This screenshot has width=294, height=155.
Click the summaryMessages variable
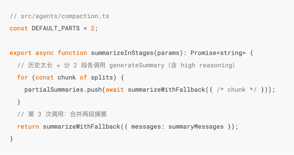point(196,126)
